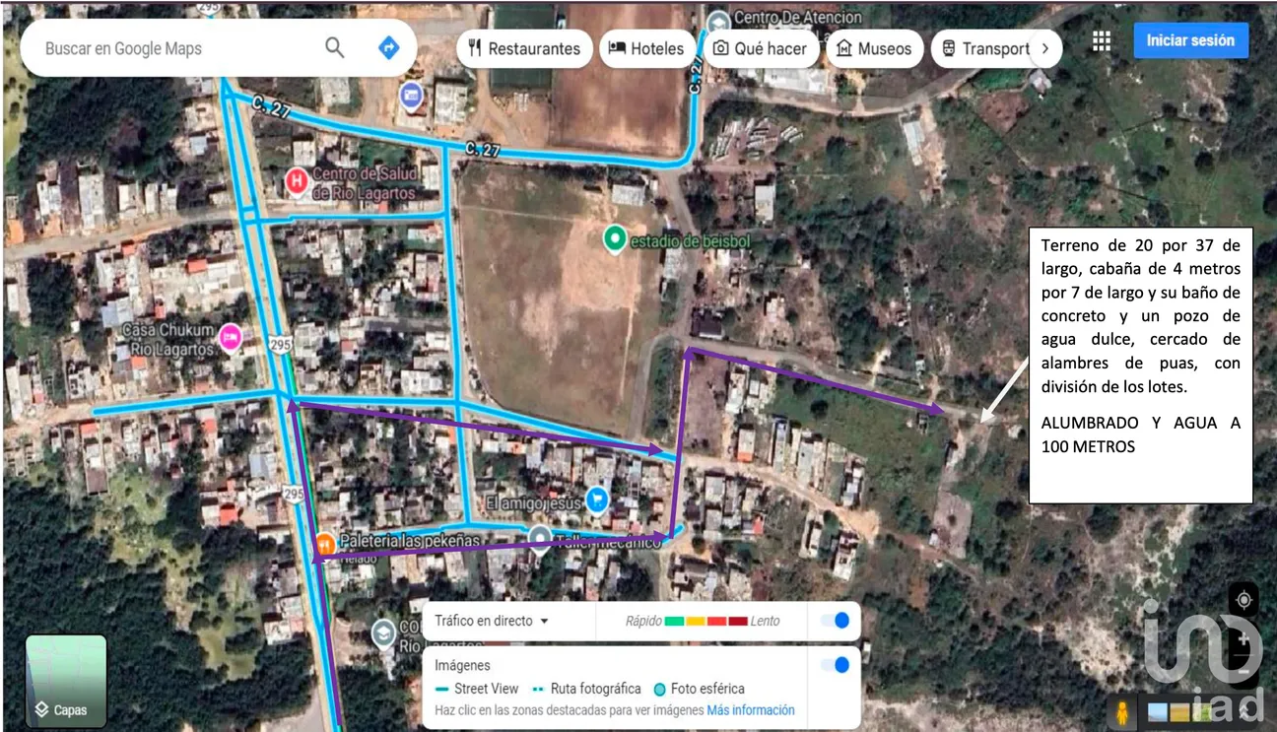This screenshot has height=732, width=1277.
Task: Open the tan image thumbnail beside Pegman
Action: click(x=1179, y=711)
